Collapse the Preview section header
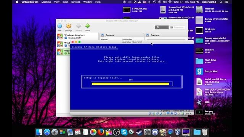The width and height of the screenshot is (244, 137). pyautogui.click(x=166, y=35)
